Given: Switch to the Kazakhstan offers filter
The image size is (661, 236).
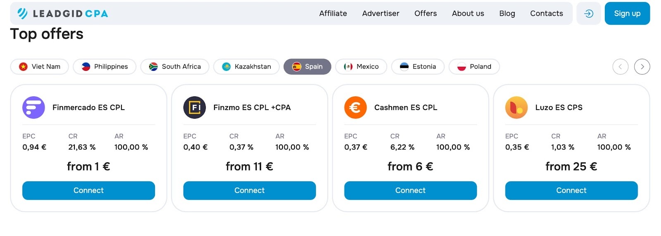Looking at the screenshot, I should pos(246,67).
